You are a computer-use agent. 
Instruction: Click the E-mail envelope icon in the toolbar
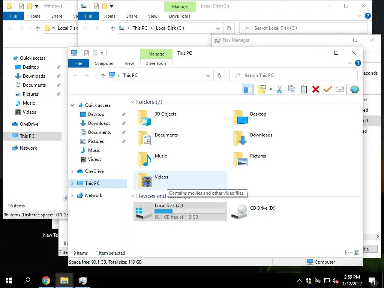click(340, 89)
